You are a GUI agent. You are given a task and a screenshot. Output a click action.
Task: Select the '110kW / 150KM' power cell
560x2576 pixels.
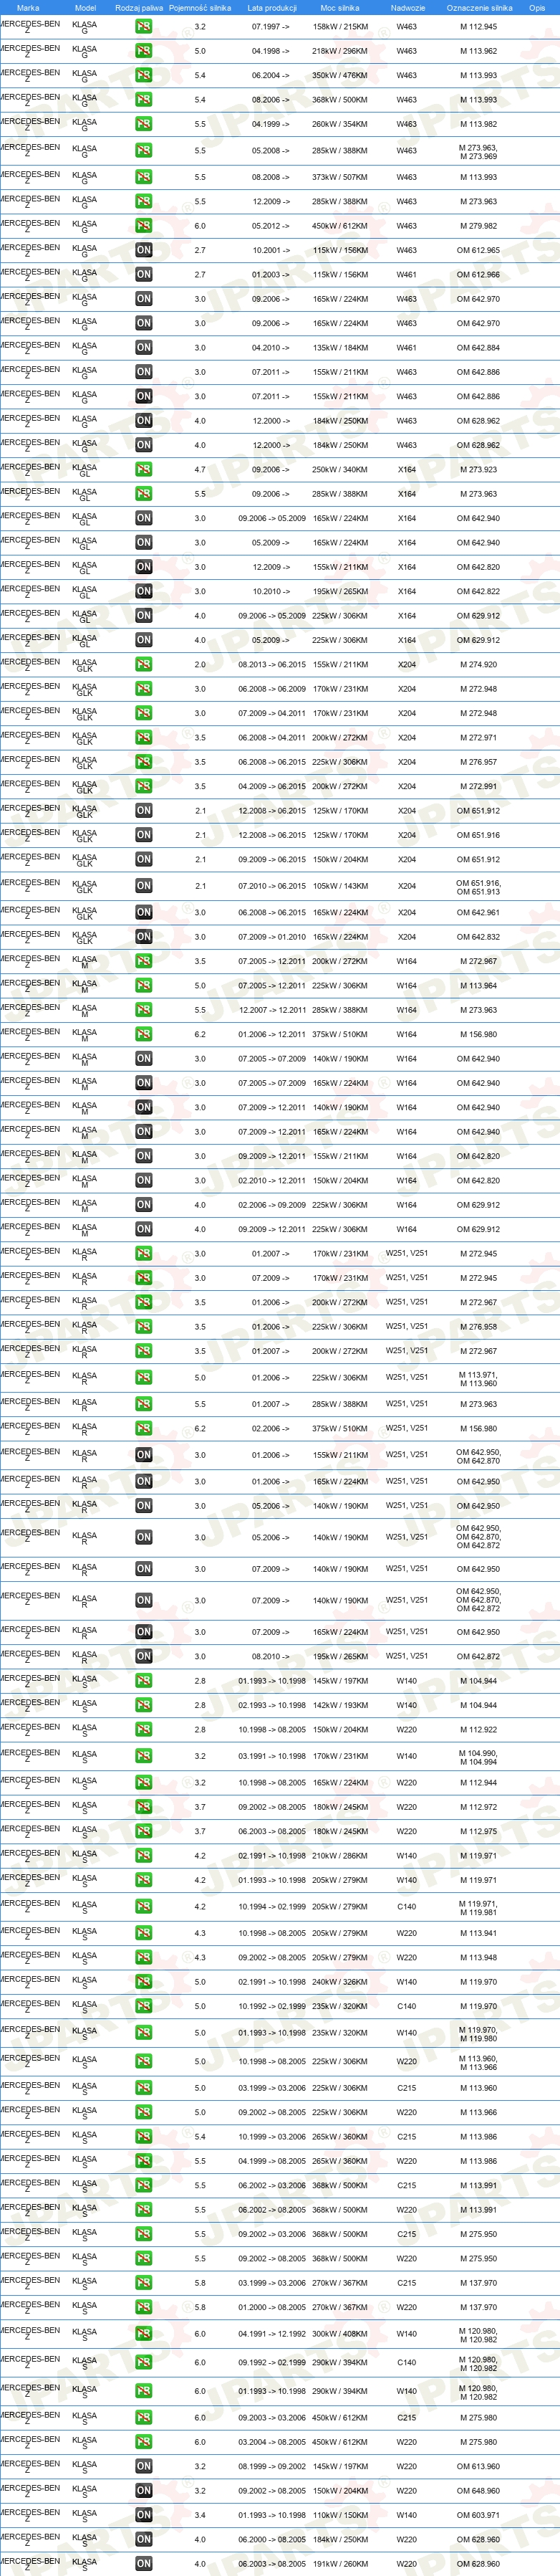[340, 2515]
